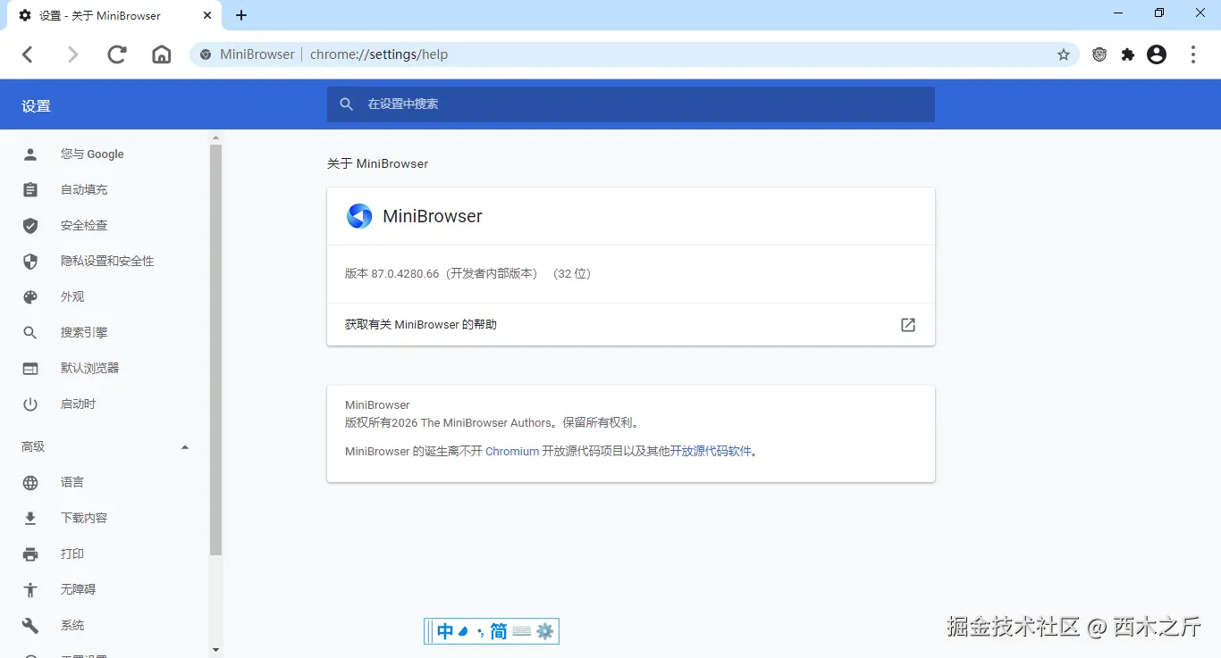Click the shield extension icon beside star
The width and height of the screenshot is (1221, 658).
point(1099,54)
